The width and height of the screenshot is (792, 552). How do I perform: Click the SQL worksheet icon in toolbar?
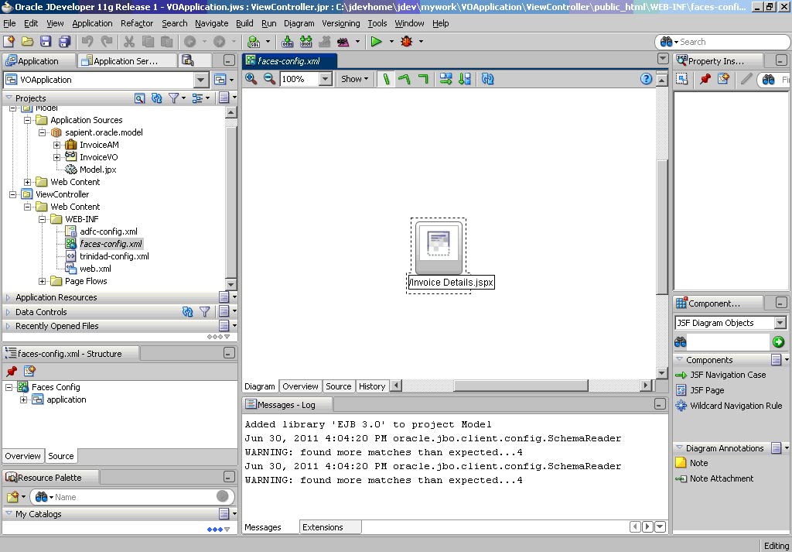coord(254,42)
